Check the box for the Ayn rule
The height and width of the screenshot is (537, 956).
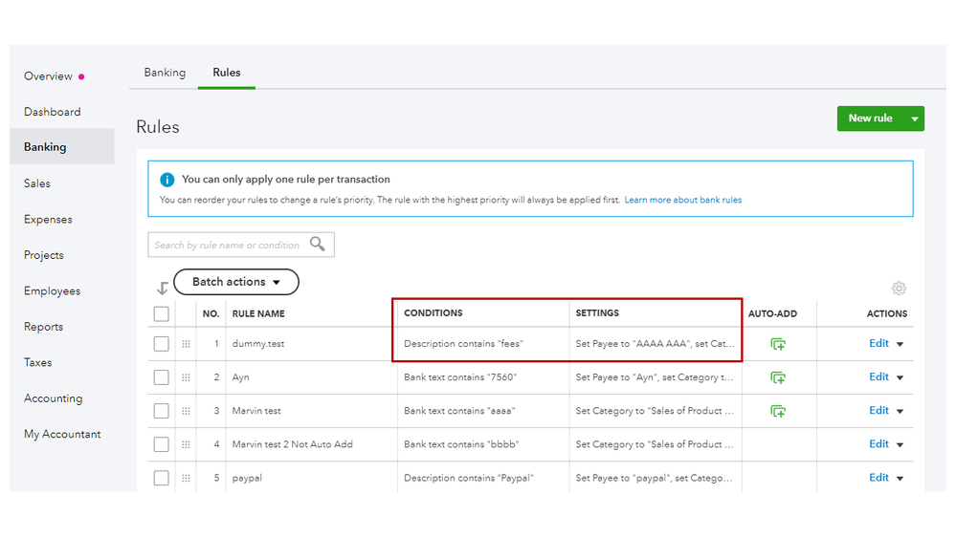[161, 377]
